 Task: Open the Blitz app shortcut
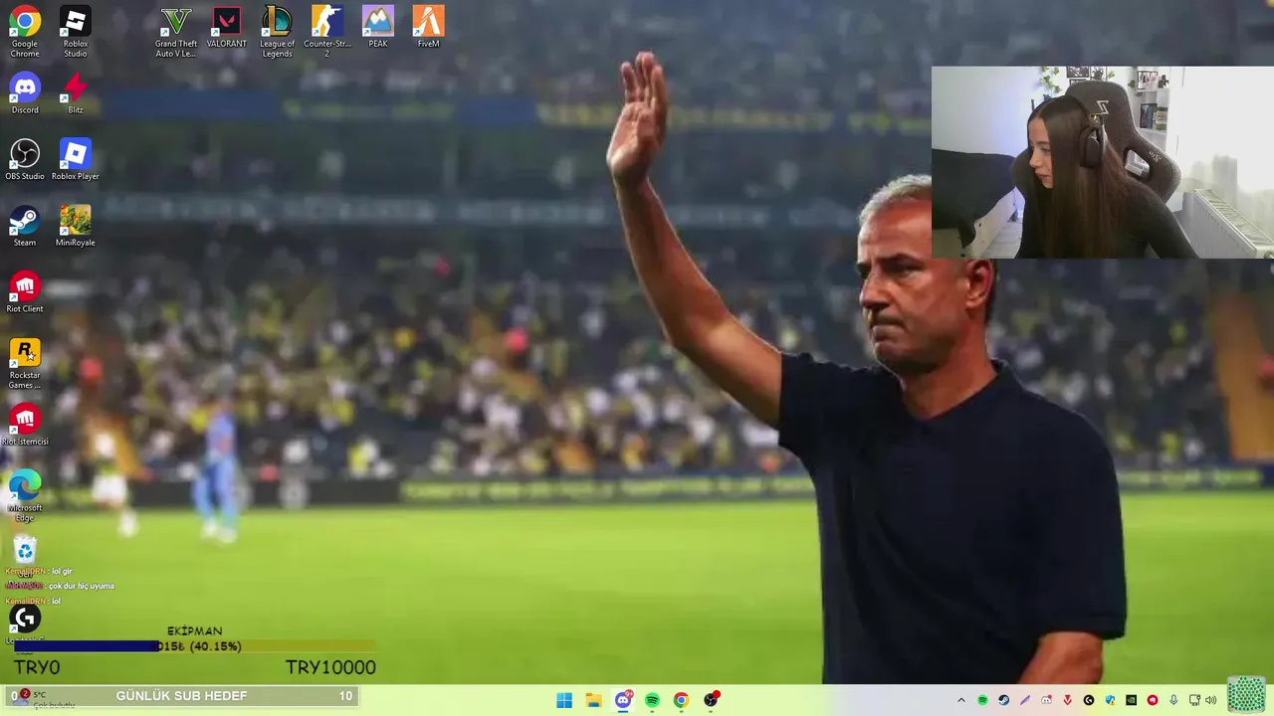click(x=75, y=94)
